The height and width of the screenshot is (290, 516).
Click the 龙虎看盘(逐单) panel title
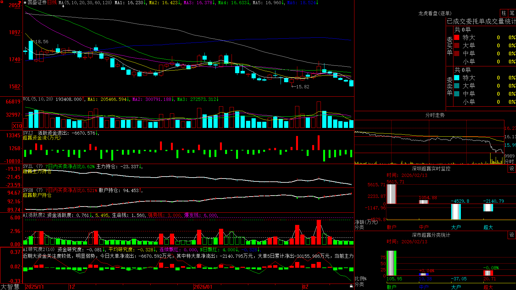[435, 13]
